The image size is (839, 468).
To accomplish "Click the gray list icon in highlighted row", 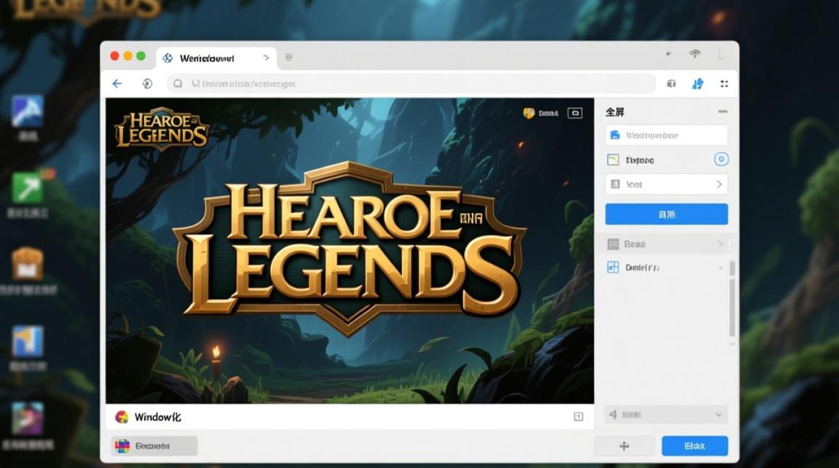I will (613, 244).
